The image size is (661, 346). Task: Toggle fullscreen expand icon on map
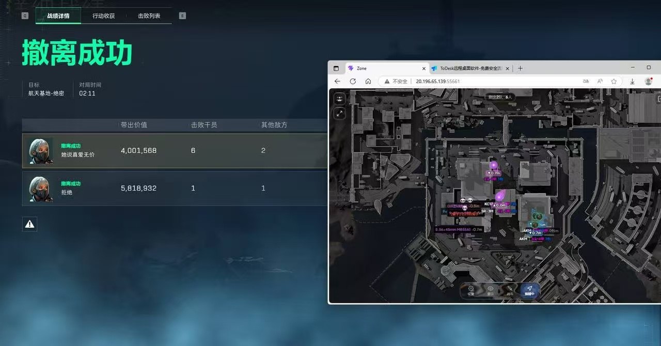[340, 113]
